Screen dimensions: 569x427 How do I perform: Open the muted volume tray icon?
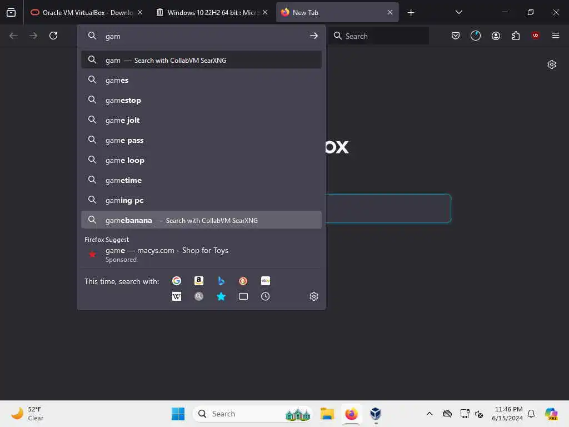pos(479,414)
